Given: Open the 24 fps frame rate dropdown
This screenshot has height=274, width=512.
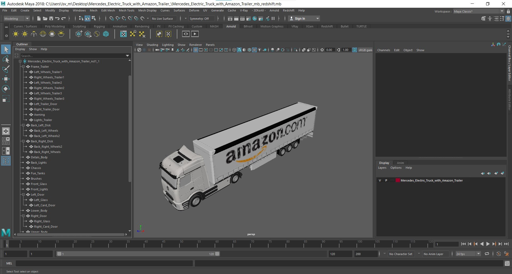Looking at the screenshot, I should (468, 254).
